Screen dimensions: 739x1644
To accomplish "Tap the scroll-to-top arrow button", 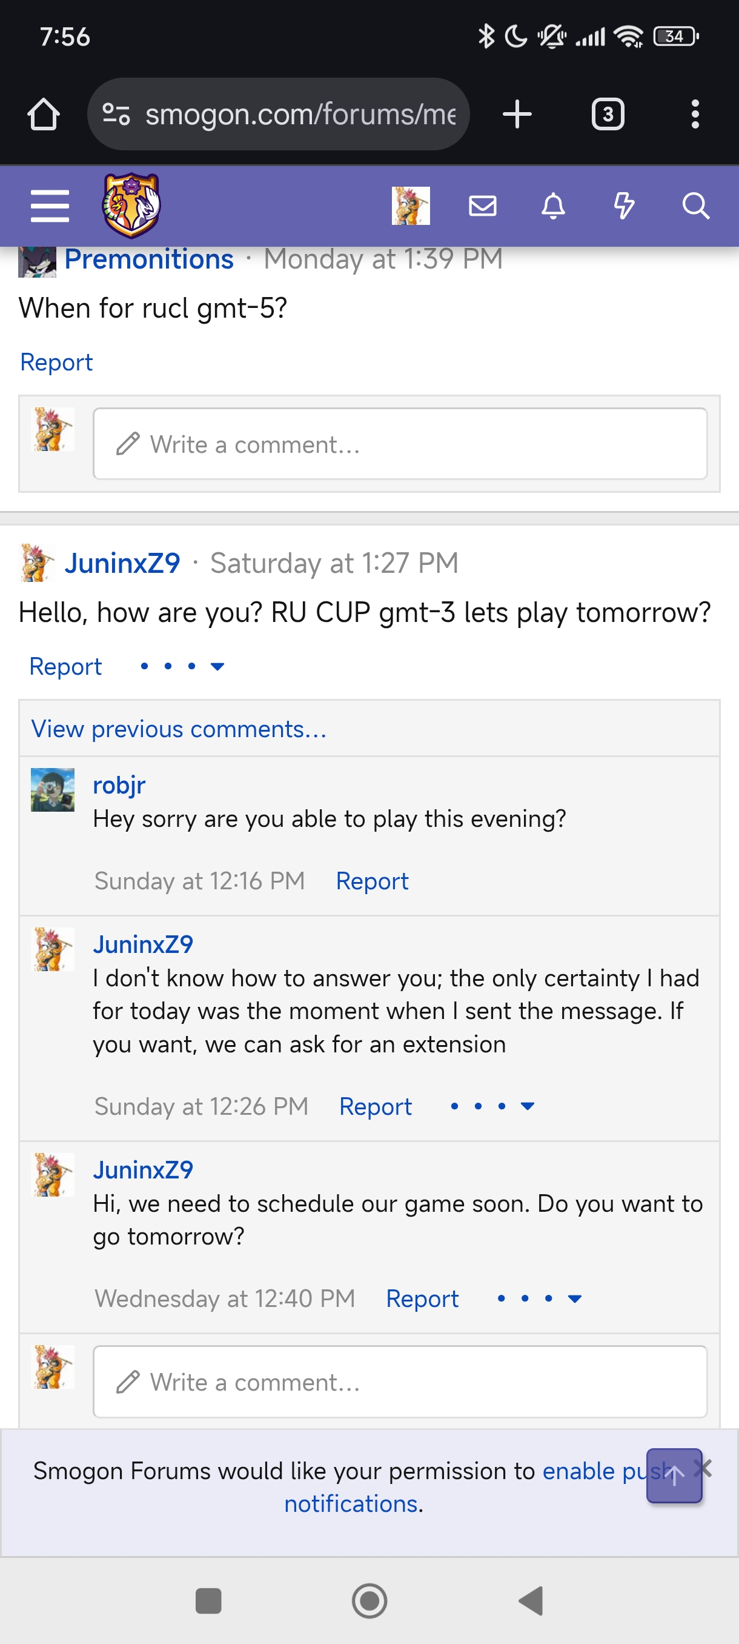I will 674,1475.
